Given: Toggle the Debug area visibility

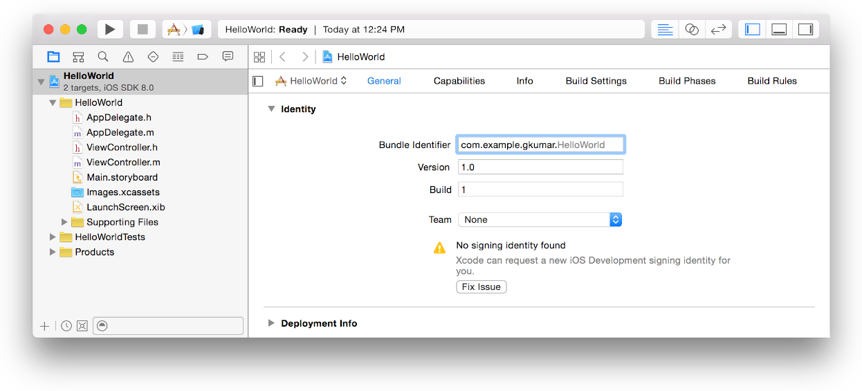Looking at the screenshot, I should (x=779, y=29).
